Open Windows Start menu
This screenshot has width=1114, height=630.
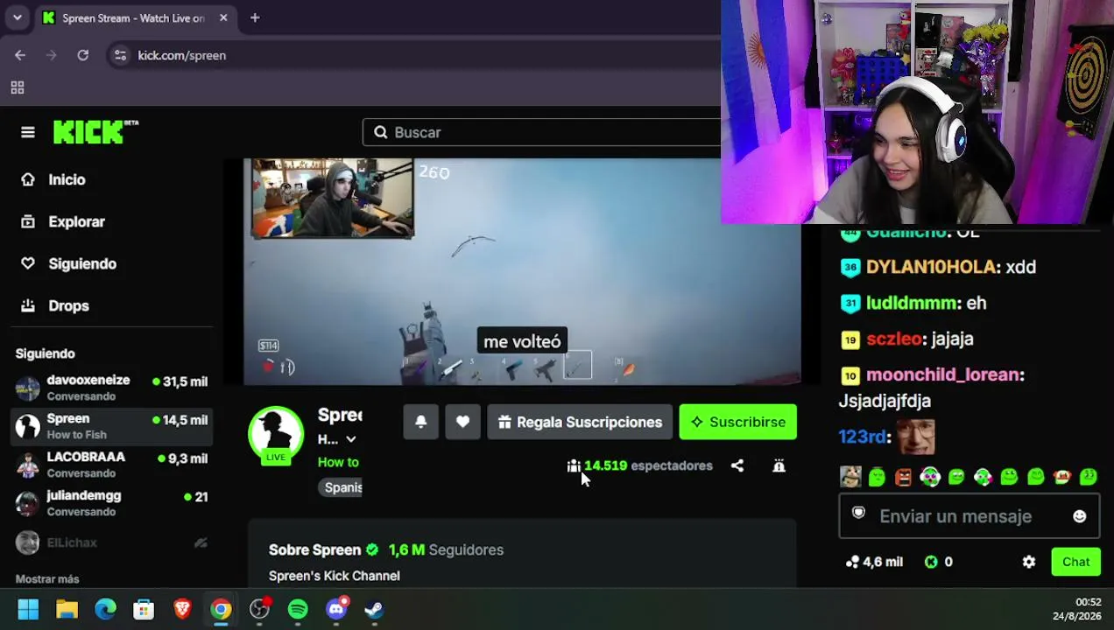[28, 609]
